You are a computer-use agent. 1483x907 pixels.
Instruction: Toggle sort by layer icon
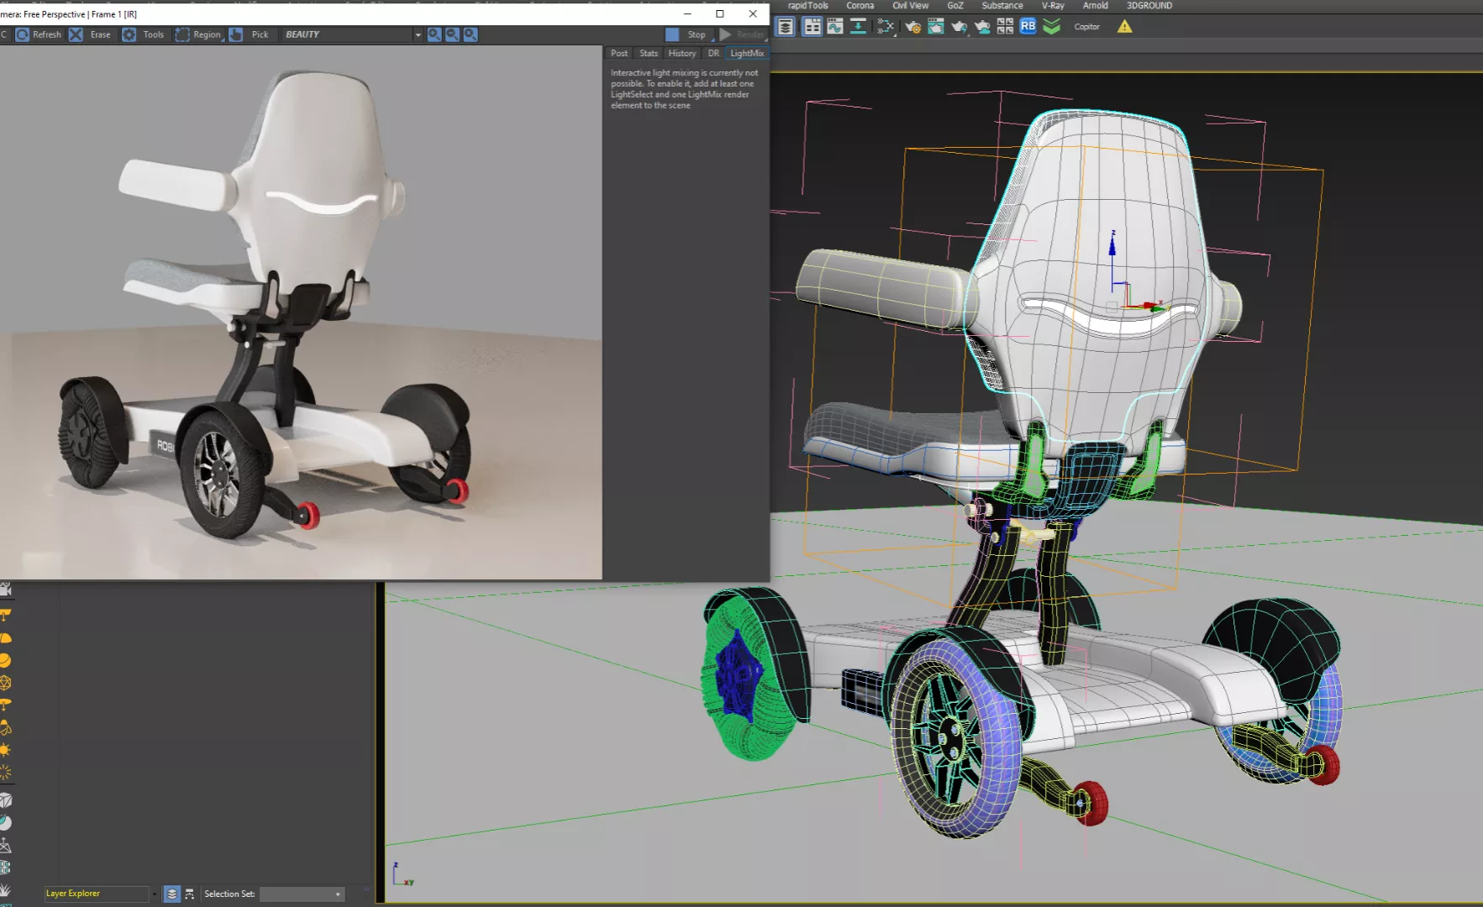172,894
